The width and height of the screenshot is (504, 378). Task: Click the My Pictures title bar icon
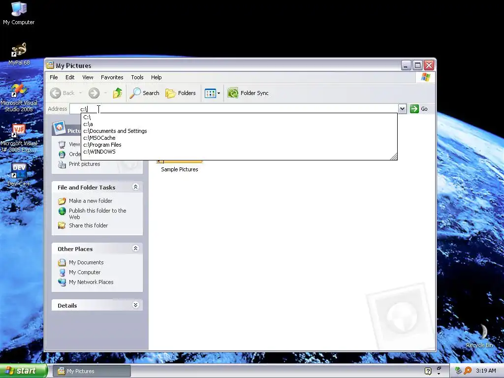[50, 65]
